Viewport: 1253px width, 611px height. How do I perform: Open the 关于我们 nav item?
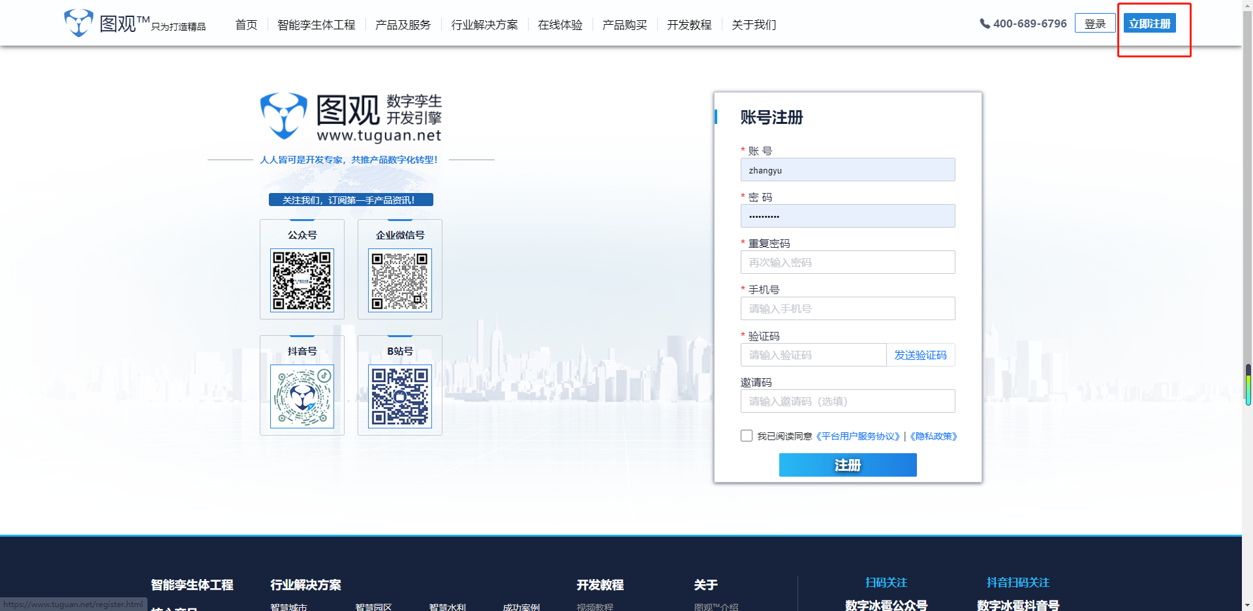tap(754, 25)
